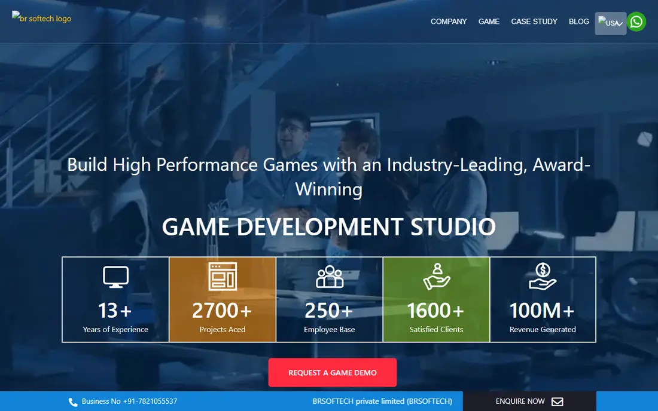
Task: Click BRSOFTECH private limited text
Action: (382, 401)
